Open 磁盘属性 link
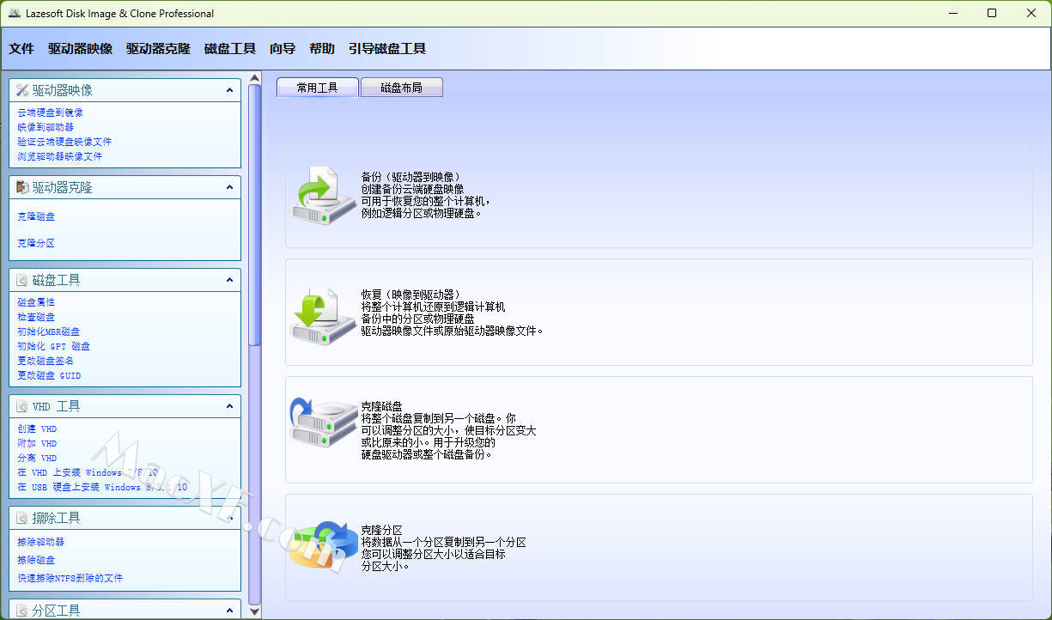The height and width of the screenshot is (620, 1052). pyautogui.click(x=36, y=302)
